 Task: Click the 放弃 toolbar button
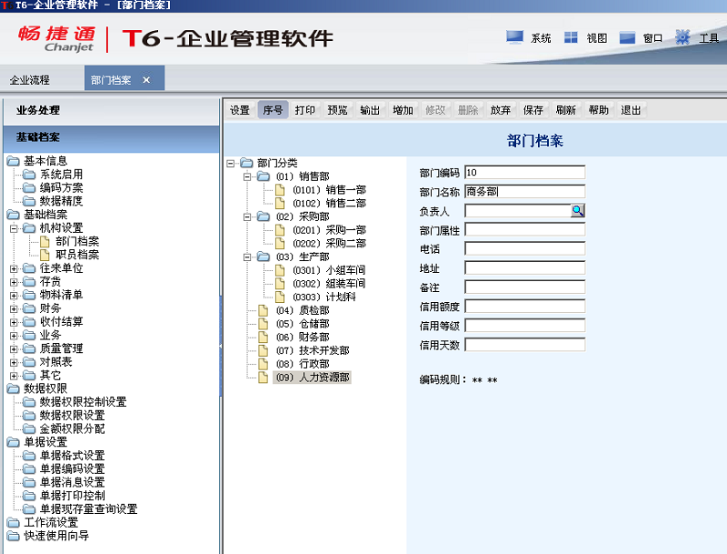coord(501,110)
